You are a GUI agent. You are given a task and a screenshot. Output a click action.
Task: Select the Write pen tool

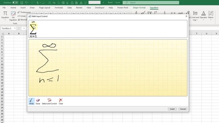(x=31, y=101)
